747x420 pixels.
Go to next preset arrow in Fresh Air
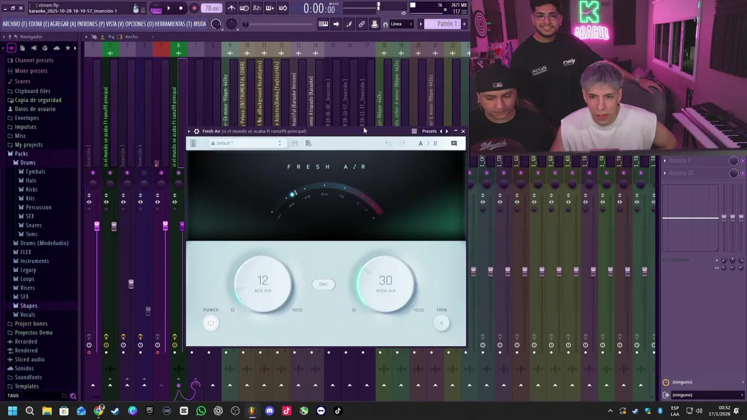[x=447, y=131]
